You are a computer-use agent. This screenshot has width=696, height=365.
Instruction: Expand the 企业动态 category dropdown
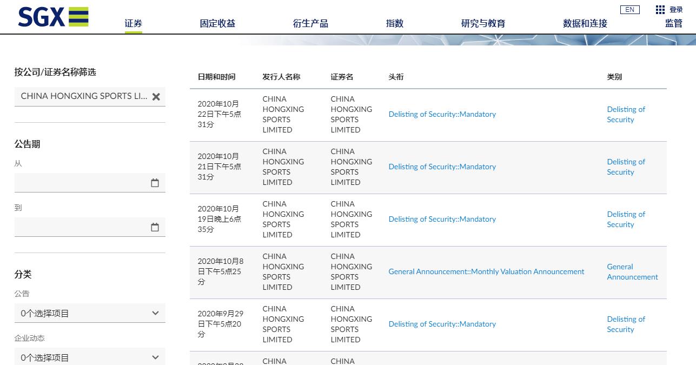tap(90, 357)
